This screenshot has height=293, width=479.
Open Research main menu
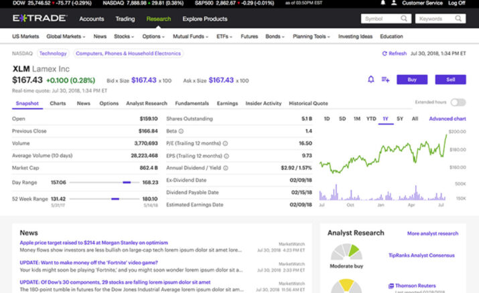click(x=159, y=19)
